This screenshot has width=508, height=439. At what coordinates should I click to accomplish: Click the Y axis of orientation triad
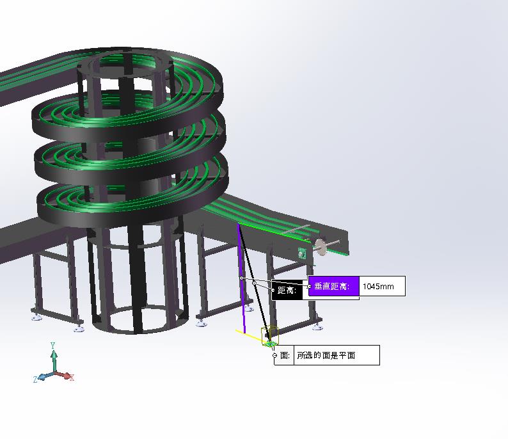tap(54, 356)
